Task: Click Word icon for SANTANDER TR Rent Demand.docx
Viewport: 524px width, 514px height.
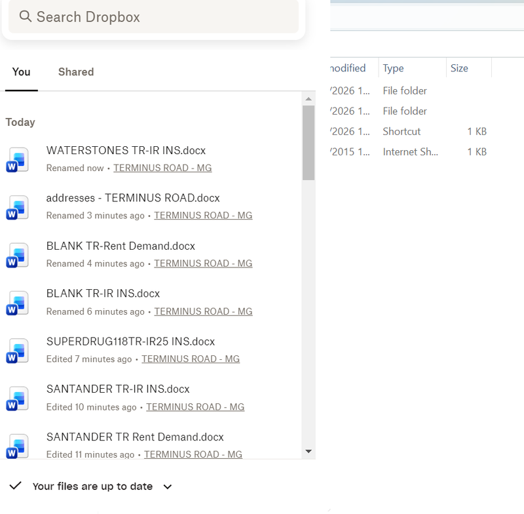Action: click(x=18, y=446)
